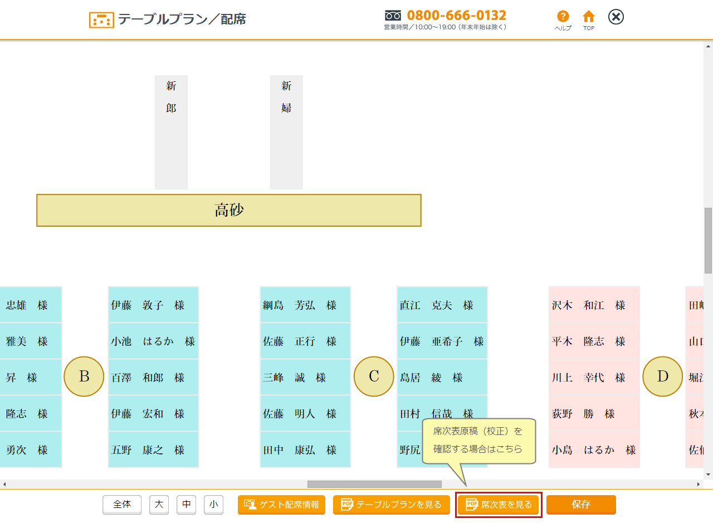Viewport: 713px width, 523px height.
Task: Close the table plan with X icon
Action: pos(616,17)
